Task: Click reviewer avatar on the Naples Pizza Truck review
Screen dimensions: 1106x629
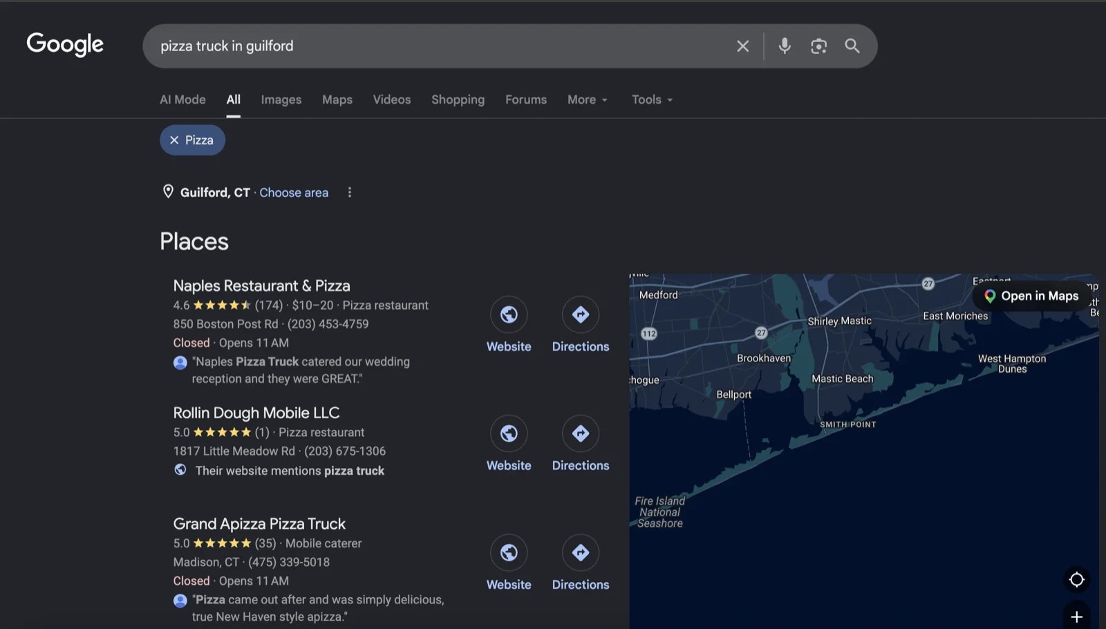Action: (180, 362)
